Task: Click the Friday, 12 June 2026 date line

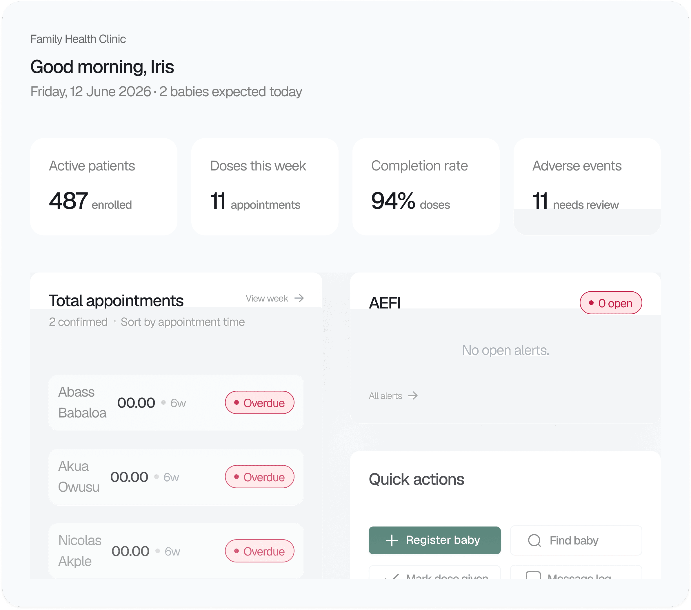Action: click(x=166, y=92)
